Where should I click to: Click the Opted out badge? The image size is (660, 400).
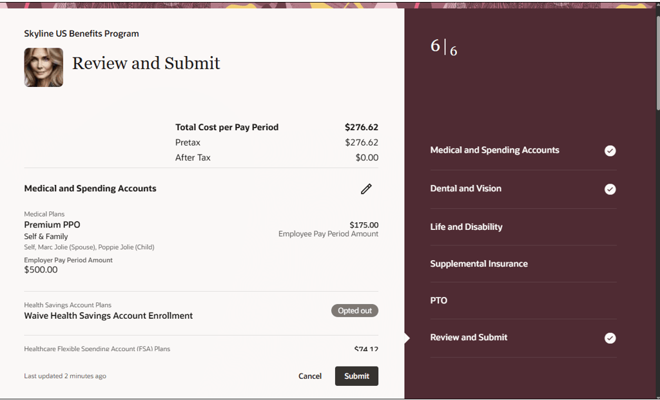[x=354, y=310]
